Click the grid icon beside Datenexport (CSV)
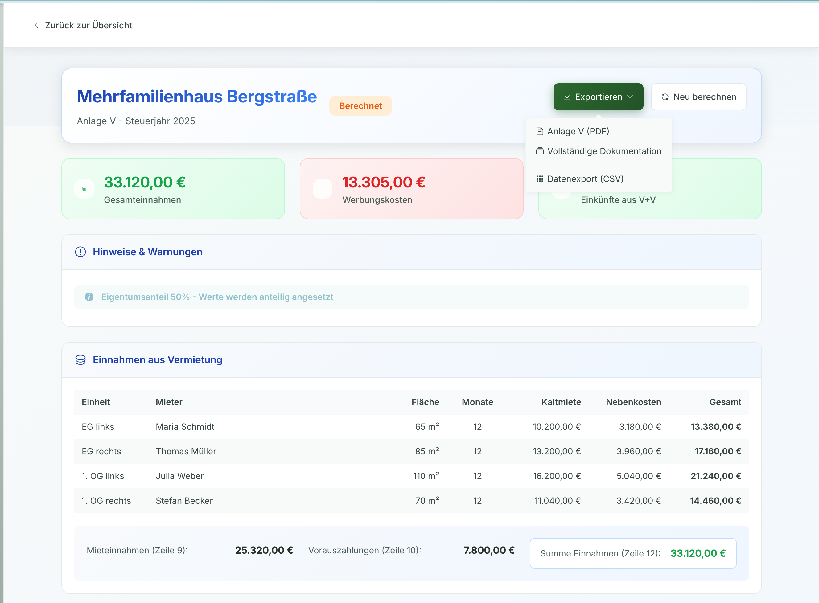Image resolution: width=819 pixels, height=603 pixels. (x=540, y=179)
